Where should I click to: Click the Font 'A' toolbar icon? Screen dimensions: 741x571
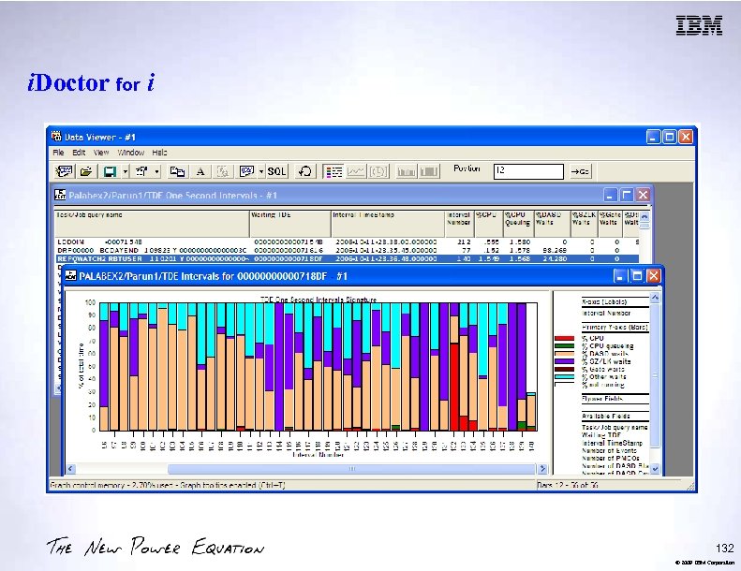coord(200,171)
